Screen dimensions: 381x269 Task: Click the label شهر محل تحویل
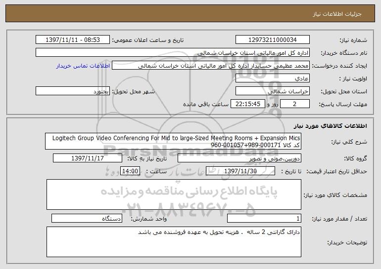(133, 92)
